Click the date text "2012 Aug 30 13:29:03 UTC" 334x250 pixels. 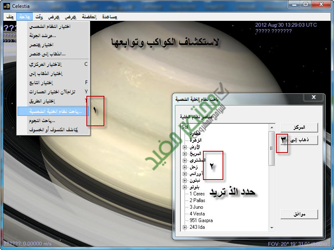[286, 25]
